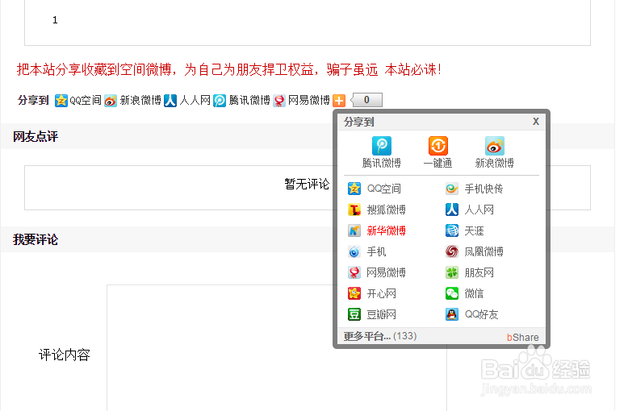628x411 pixels.
Task: Click 手机快传 text label in popup
Action: click(484, 189)
